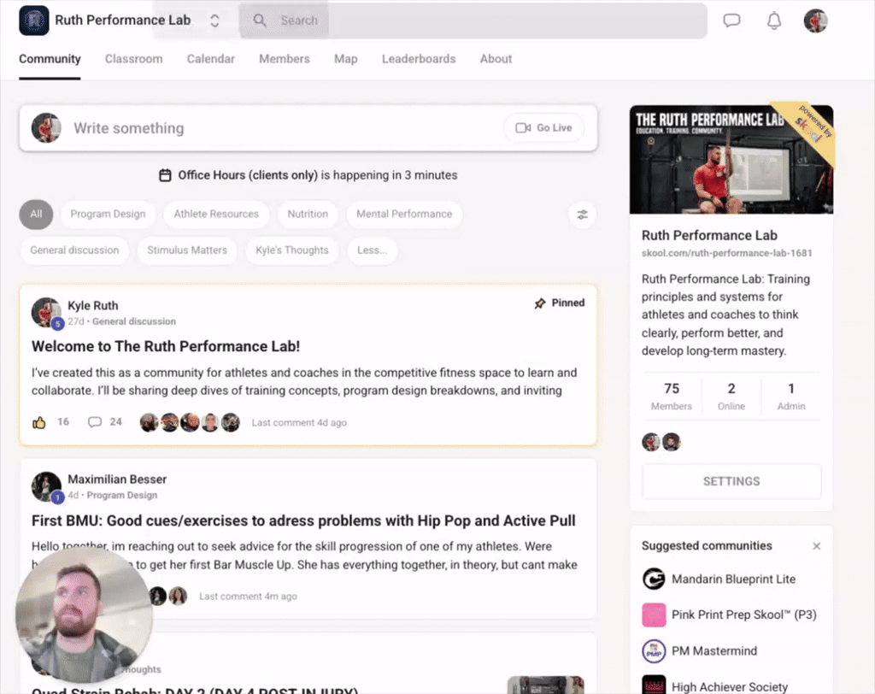Like the welcome post with the thumbs-up

pyautogui.click(x=38, y=422)
